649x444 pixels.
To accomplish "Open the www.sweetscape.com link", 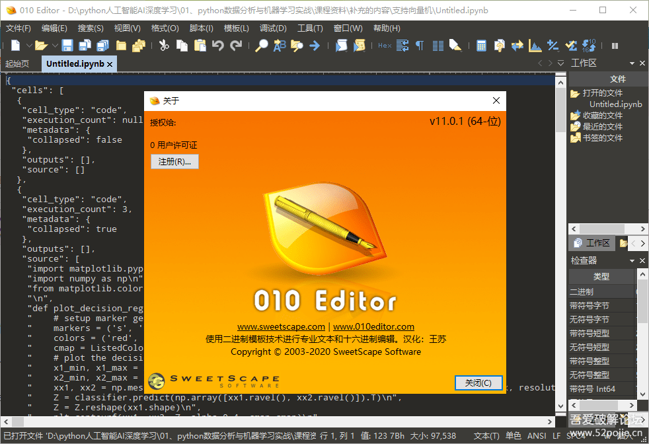I will click(281, 326).
